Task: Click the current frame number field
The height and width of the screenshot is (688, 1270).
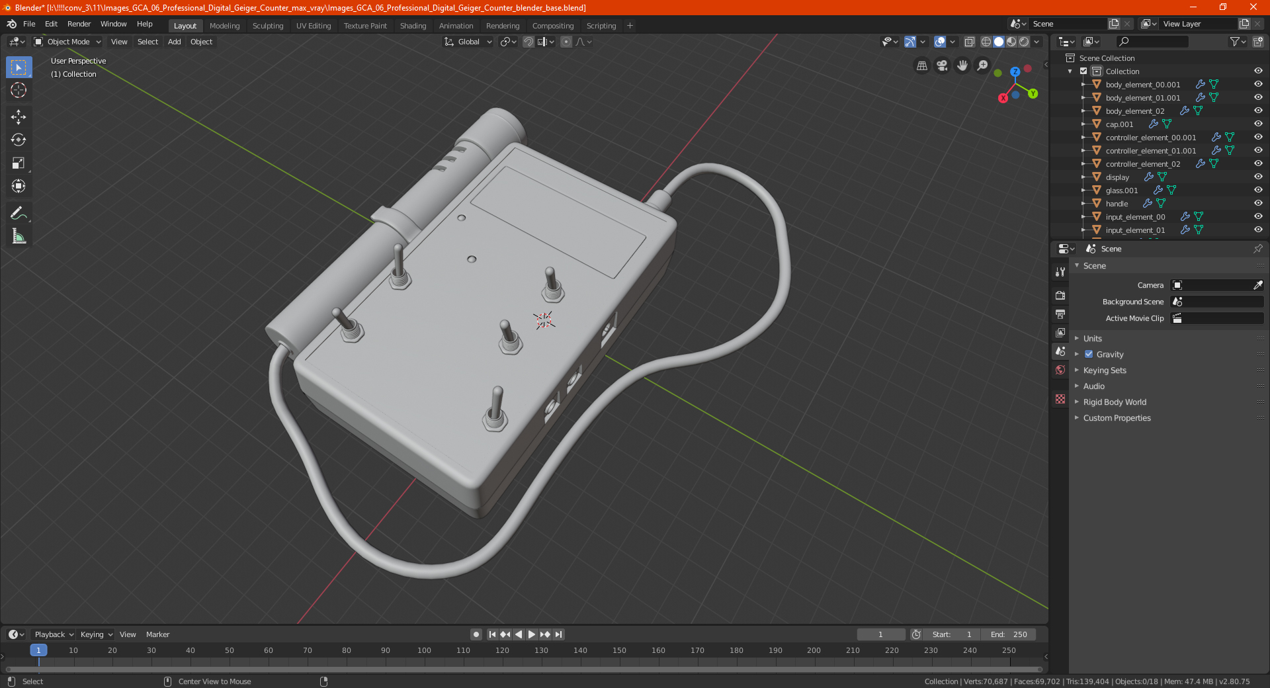Action: pyautogui.click(x=880, y=634)
